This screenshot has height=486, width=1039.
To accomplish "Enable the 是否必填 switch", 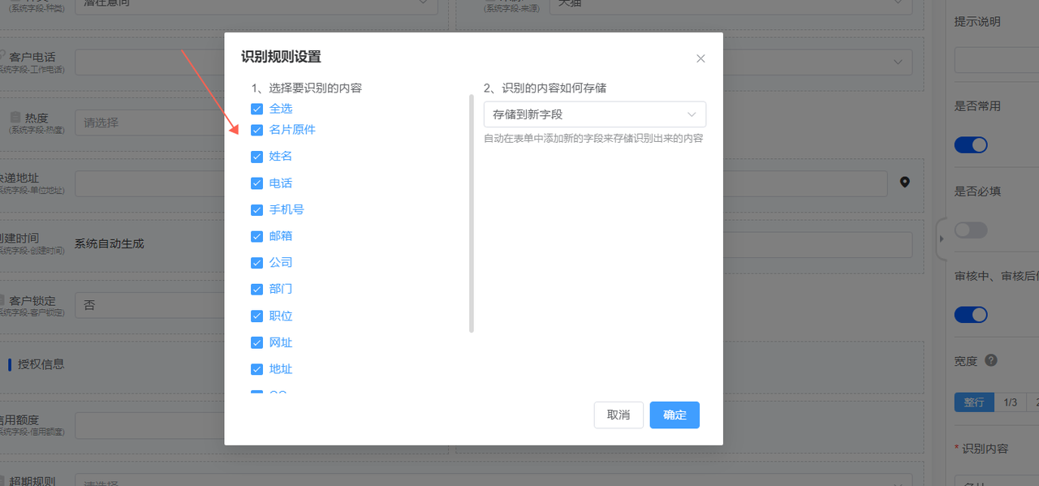I will click(971, 230).
